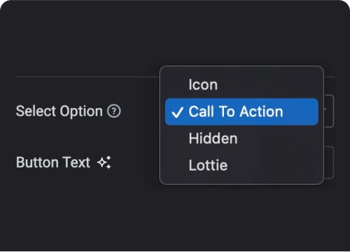Choose the Icon option in the dropdown list
Viewport: 350px width, 252px height.
pyautogui.click(x=241, y=84)
